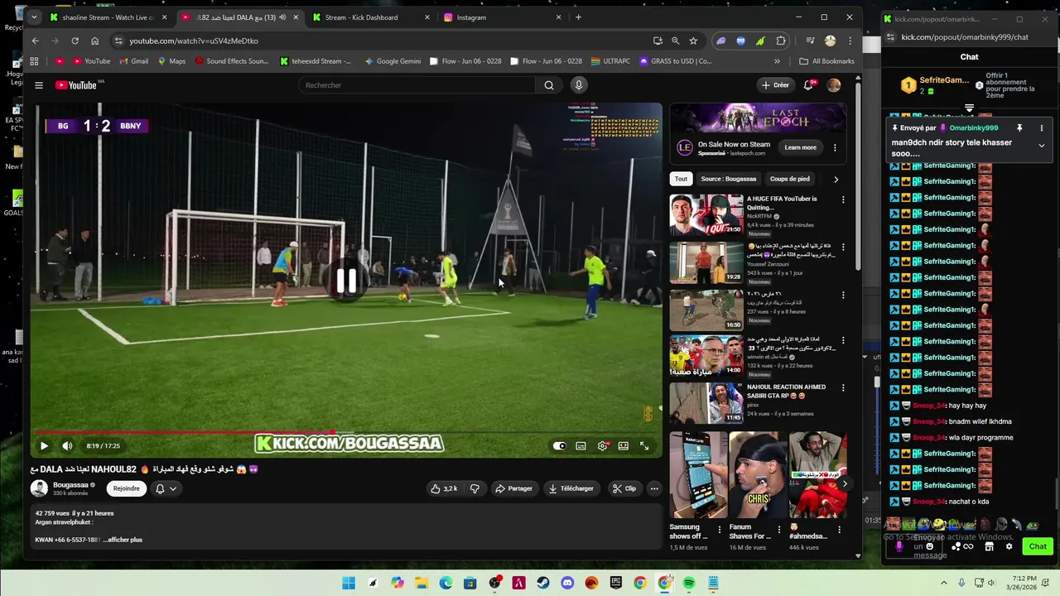Screen dimensions: 1060x596
Task: Expand description with afficher plus
Action: point(124,540)
